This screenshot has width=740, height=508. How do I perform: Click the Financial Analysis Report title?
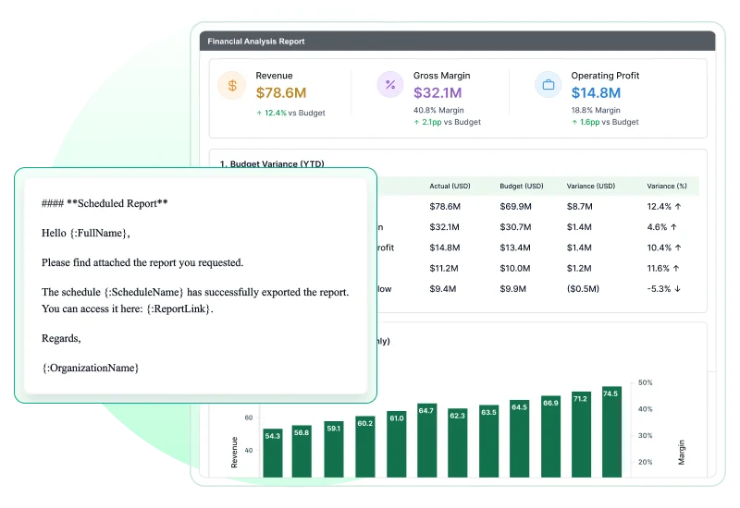click(x=256, y=42)
